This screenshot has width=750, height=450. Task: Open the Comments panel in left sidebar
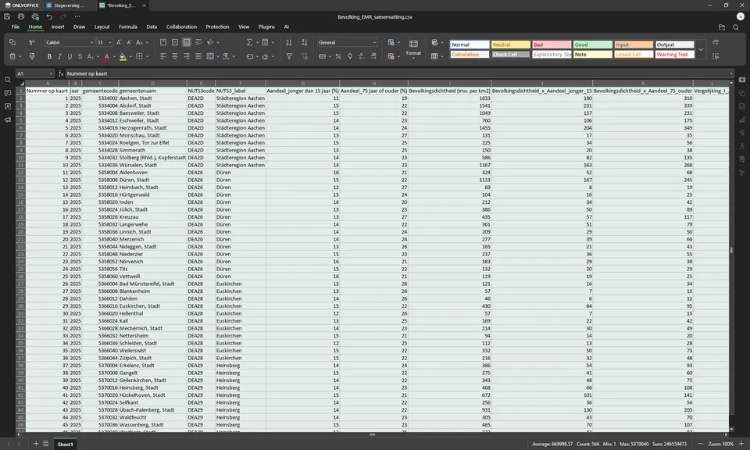[8, 93]
